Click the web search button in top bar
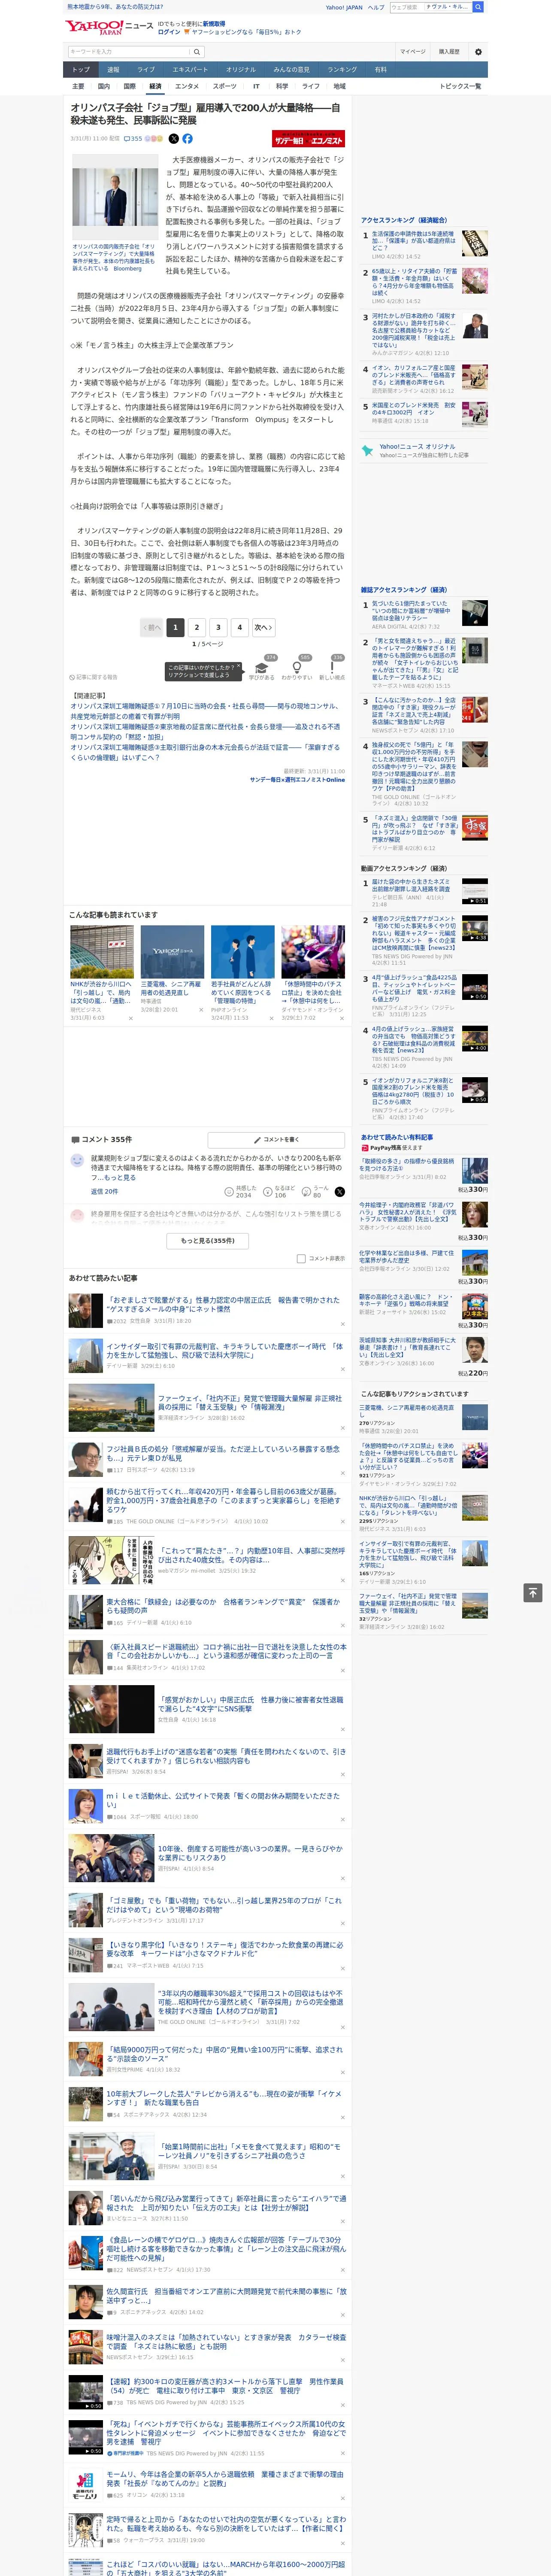Screen dimensions: 551x2576 pos(478,7)
